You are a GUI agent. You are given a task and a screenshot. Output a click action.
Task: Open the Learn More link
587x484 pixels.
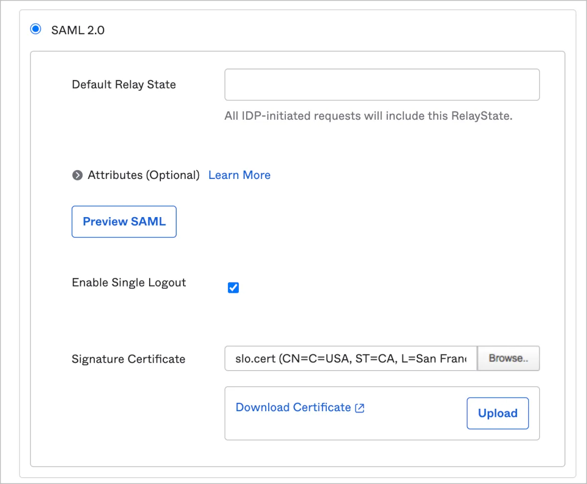(239, 176)
